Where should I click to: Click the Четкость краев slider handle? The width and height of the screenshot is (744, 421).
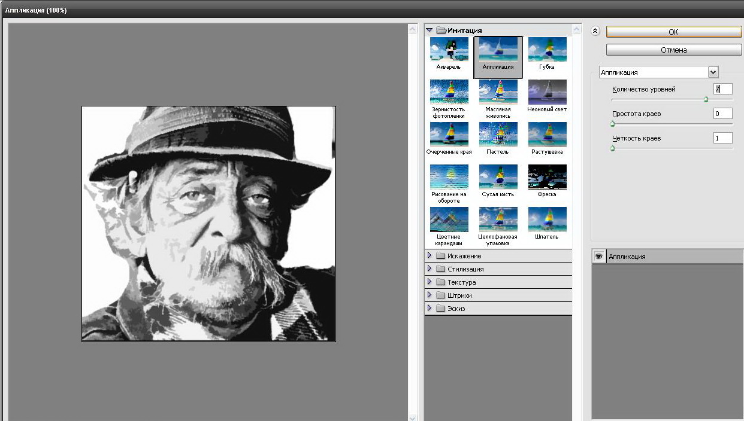tap(612, 148)
